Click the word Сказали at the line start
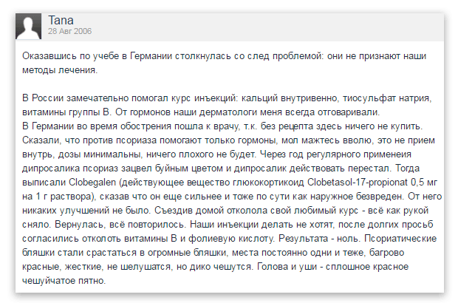Screen dimensions: 458x303 [42, 140]
